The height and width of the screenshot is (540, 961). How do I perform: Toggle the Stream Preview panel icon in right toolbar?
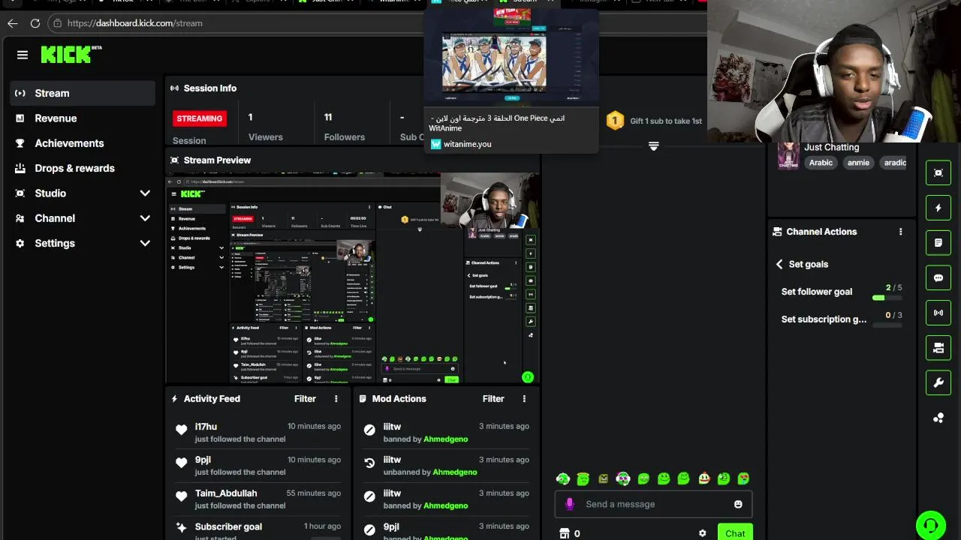pyautogui.click(x=938, y=173)
